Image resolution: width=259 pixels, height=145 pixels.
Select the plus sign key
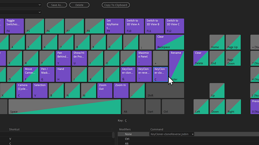160,58
